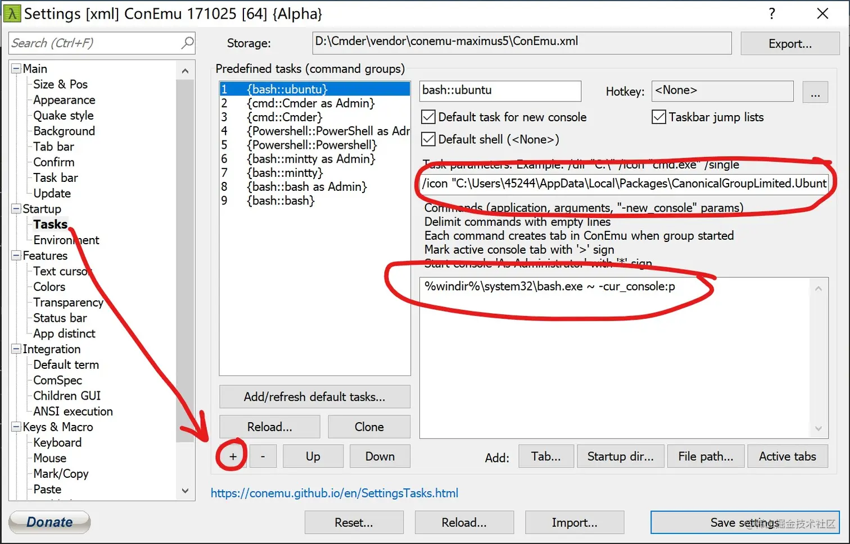This screenshot has width=850, height=544.
Task: Click the minus button to remove task
Action: 263,456
